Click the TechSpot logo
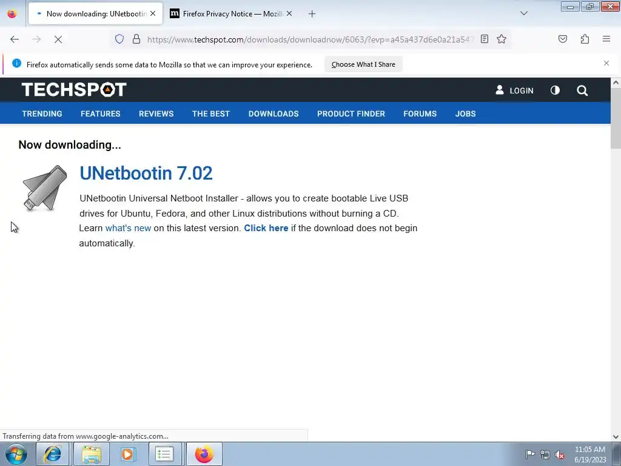The image size is (621, 466). click(74, 90)
